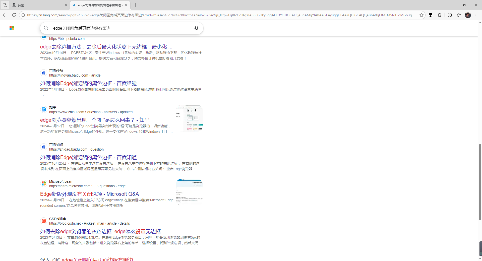The image size is (482, 261).
Task: Refresh the current page
Action: pos(14,15)
